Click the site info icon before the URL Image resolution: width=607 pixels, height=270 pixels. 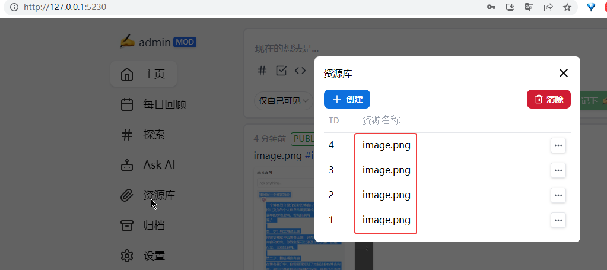click(x=14, y=7)
